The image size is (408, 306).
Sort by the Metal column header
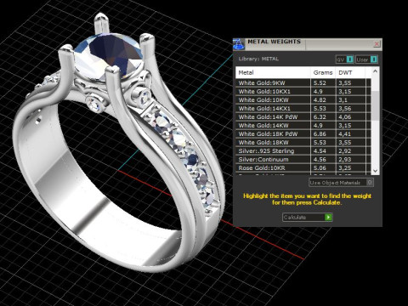click(x=273, y=72)
